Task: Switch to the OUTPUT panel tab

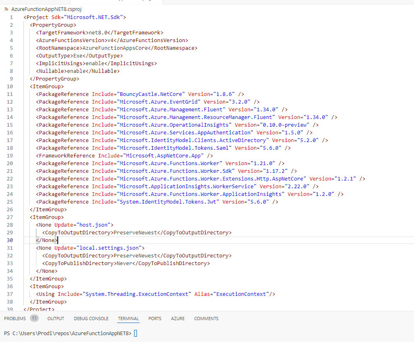Action: [55, 319]
